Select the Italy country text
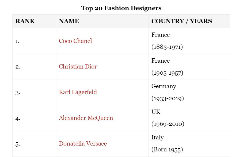This screenshot has width=240, height=157. pyautogui.click(x=157, y=138)
